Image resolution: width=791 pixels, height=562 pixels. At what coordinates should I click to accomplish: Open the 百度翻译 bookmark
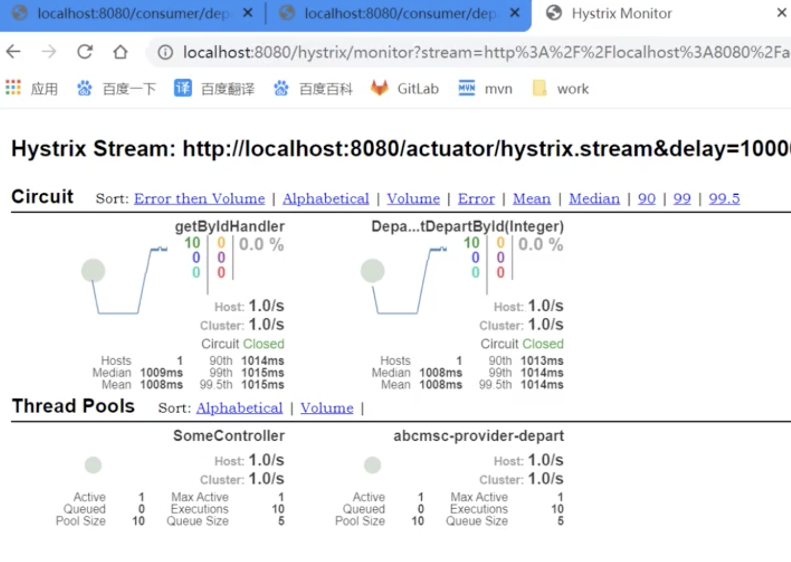[x=214, y=89]
